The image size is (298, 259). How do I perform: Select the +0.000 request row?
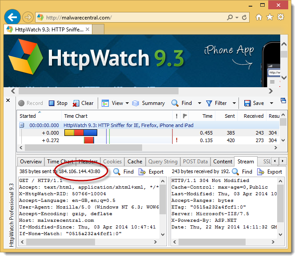[x=149, y=133]
